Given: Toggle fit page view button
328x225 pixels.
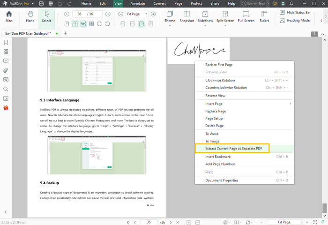Looking at the screenshot, I should (142, 24).
